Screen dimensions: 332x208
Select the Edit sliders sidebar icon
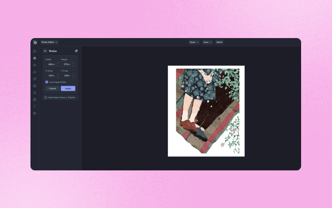tap(35, 58)
